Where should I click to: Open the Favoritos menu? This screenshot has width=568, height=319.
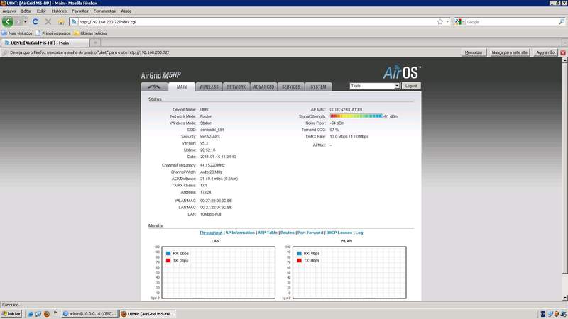coord(80,11)
